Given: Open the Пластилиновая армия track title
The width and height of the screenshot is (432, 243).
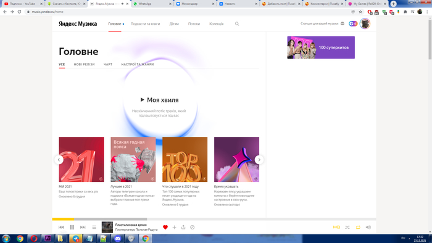Looking at the screenshot, I should 131,225.
